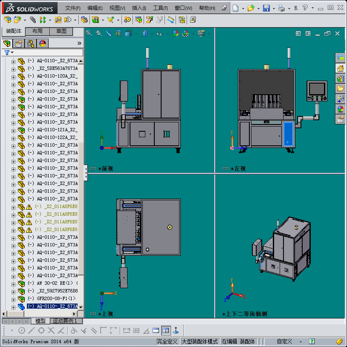Select the AW 30-02 BE<1> tree item

click(53, 283)
